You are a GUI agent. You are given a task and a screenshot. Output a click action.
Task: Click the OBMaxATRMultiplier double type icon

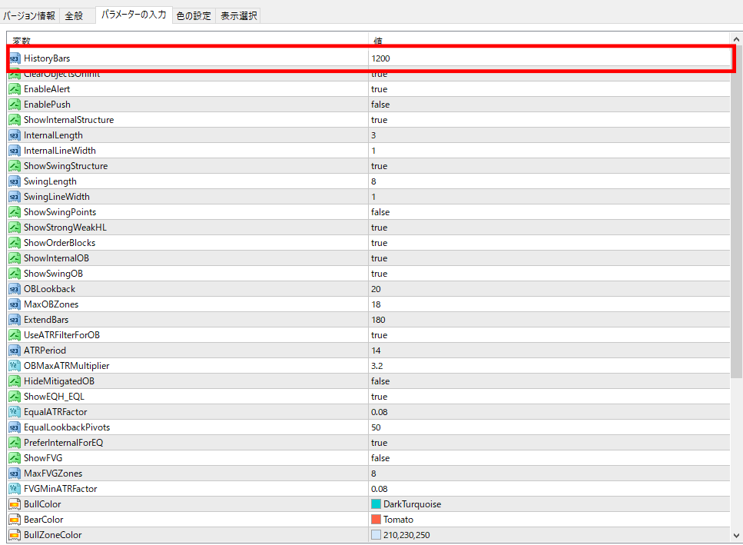[x=15, y=366]
